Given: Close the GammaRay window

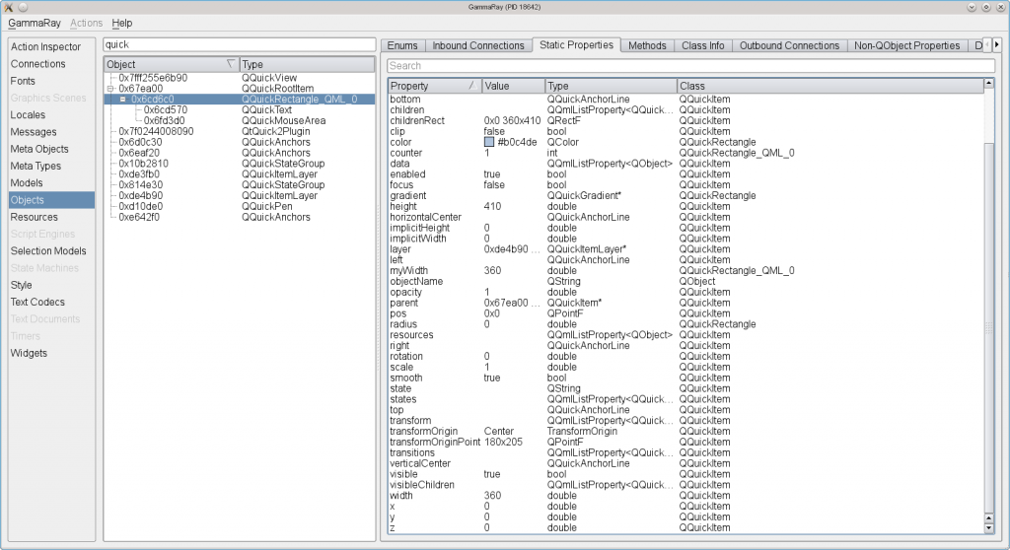Looking at the screenshot, I should click(x=1001, y=7).
